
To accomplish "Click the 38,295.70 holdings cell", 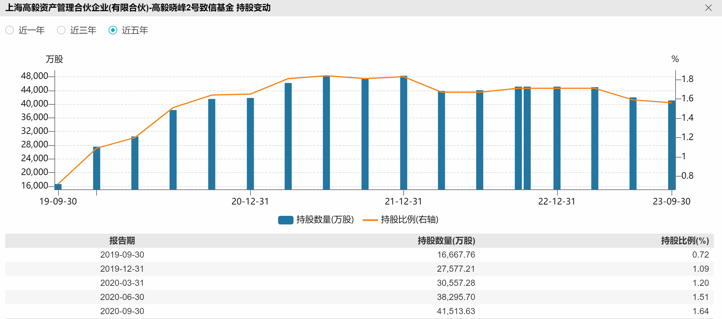I will 456,297.
